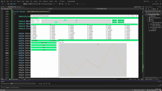Switch to the main.cpp editor tab
The image size is (162, 91).
pos(19,7)
